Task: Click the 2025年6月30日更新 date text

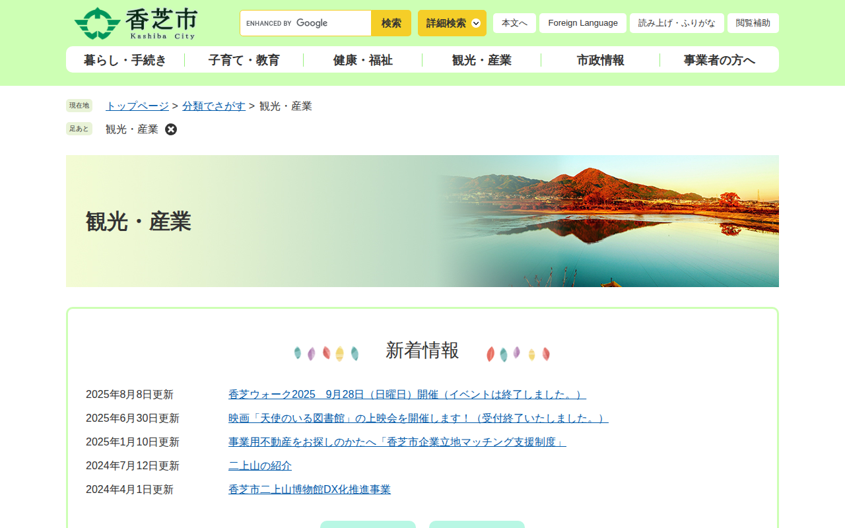Action: point(133,418)
